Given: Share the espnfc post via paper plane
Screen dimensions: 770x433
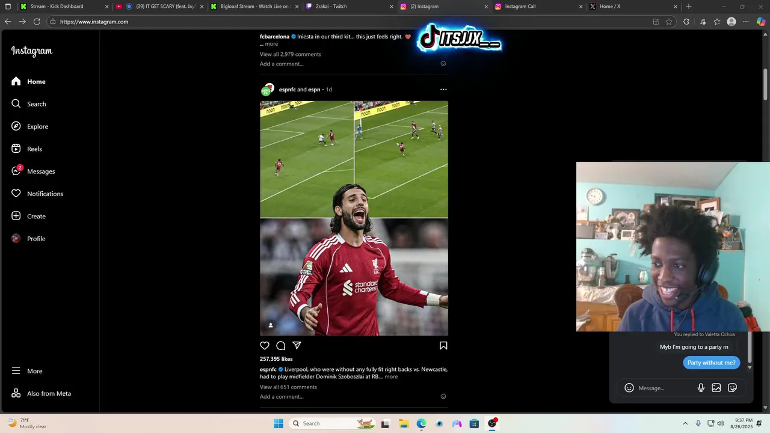Looking at the screenshot, I should (297, 345).
